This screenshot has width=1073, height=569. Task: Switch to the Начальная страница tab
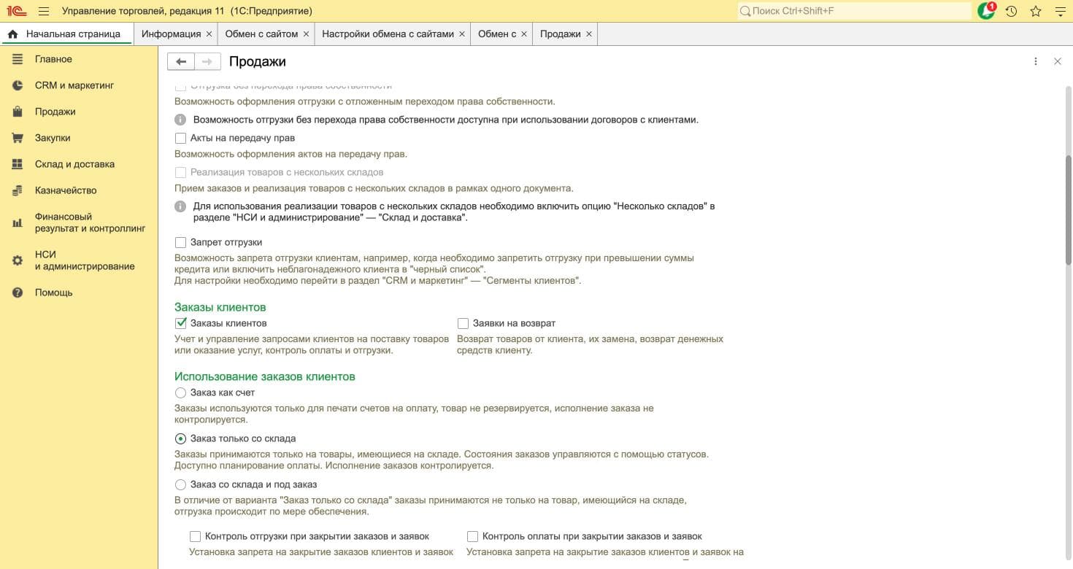(x=66, y=34)
